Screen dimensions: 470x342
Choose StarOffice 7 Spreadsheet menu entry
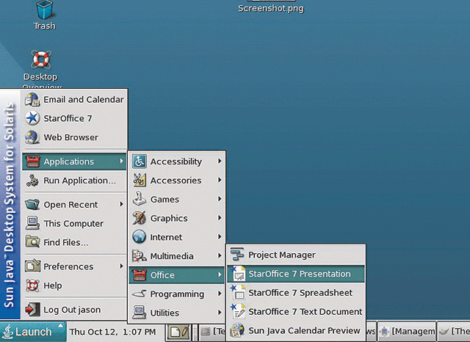[x=296, y=293]
